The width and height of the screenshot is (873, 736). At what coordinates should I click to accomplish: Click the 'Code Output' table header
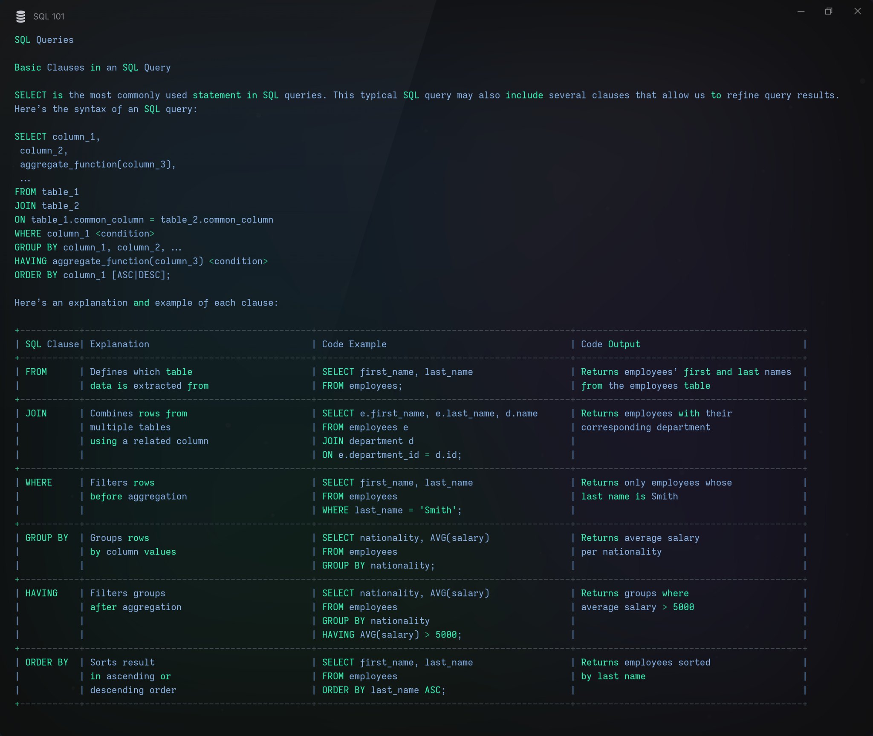[x=611, y=344]
